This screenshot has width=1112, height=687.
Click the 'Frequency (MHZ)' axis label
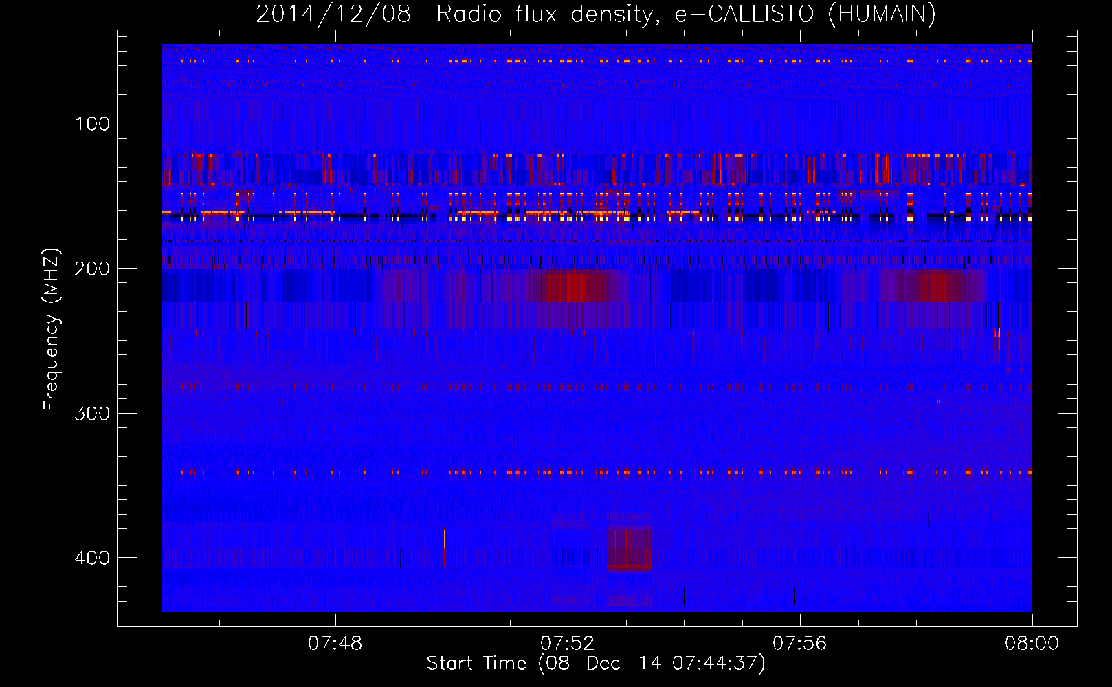52,329
